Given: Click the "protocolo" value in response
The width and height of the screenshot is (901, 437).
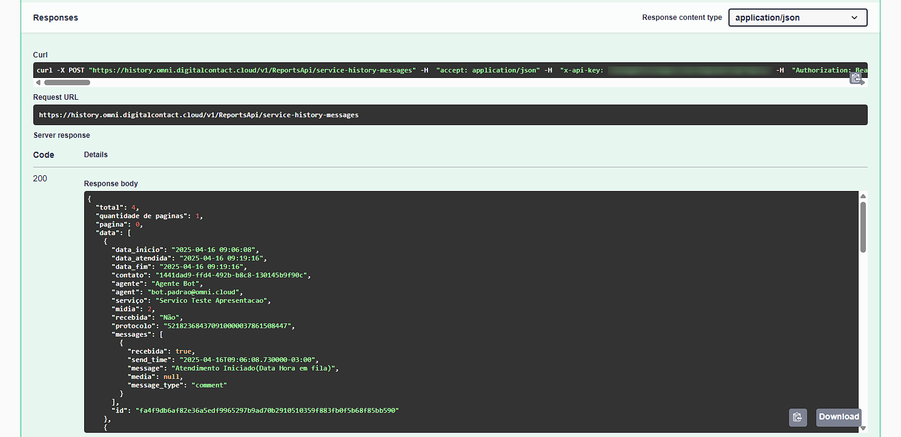Looking at the screenshot, I should click(x=228, y=326).
